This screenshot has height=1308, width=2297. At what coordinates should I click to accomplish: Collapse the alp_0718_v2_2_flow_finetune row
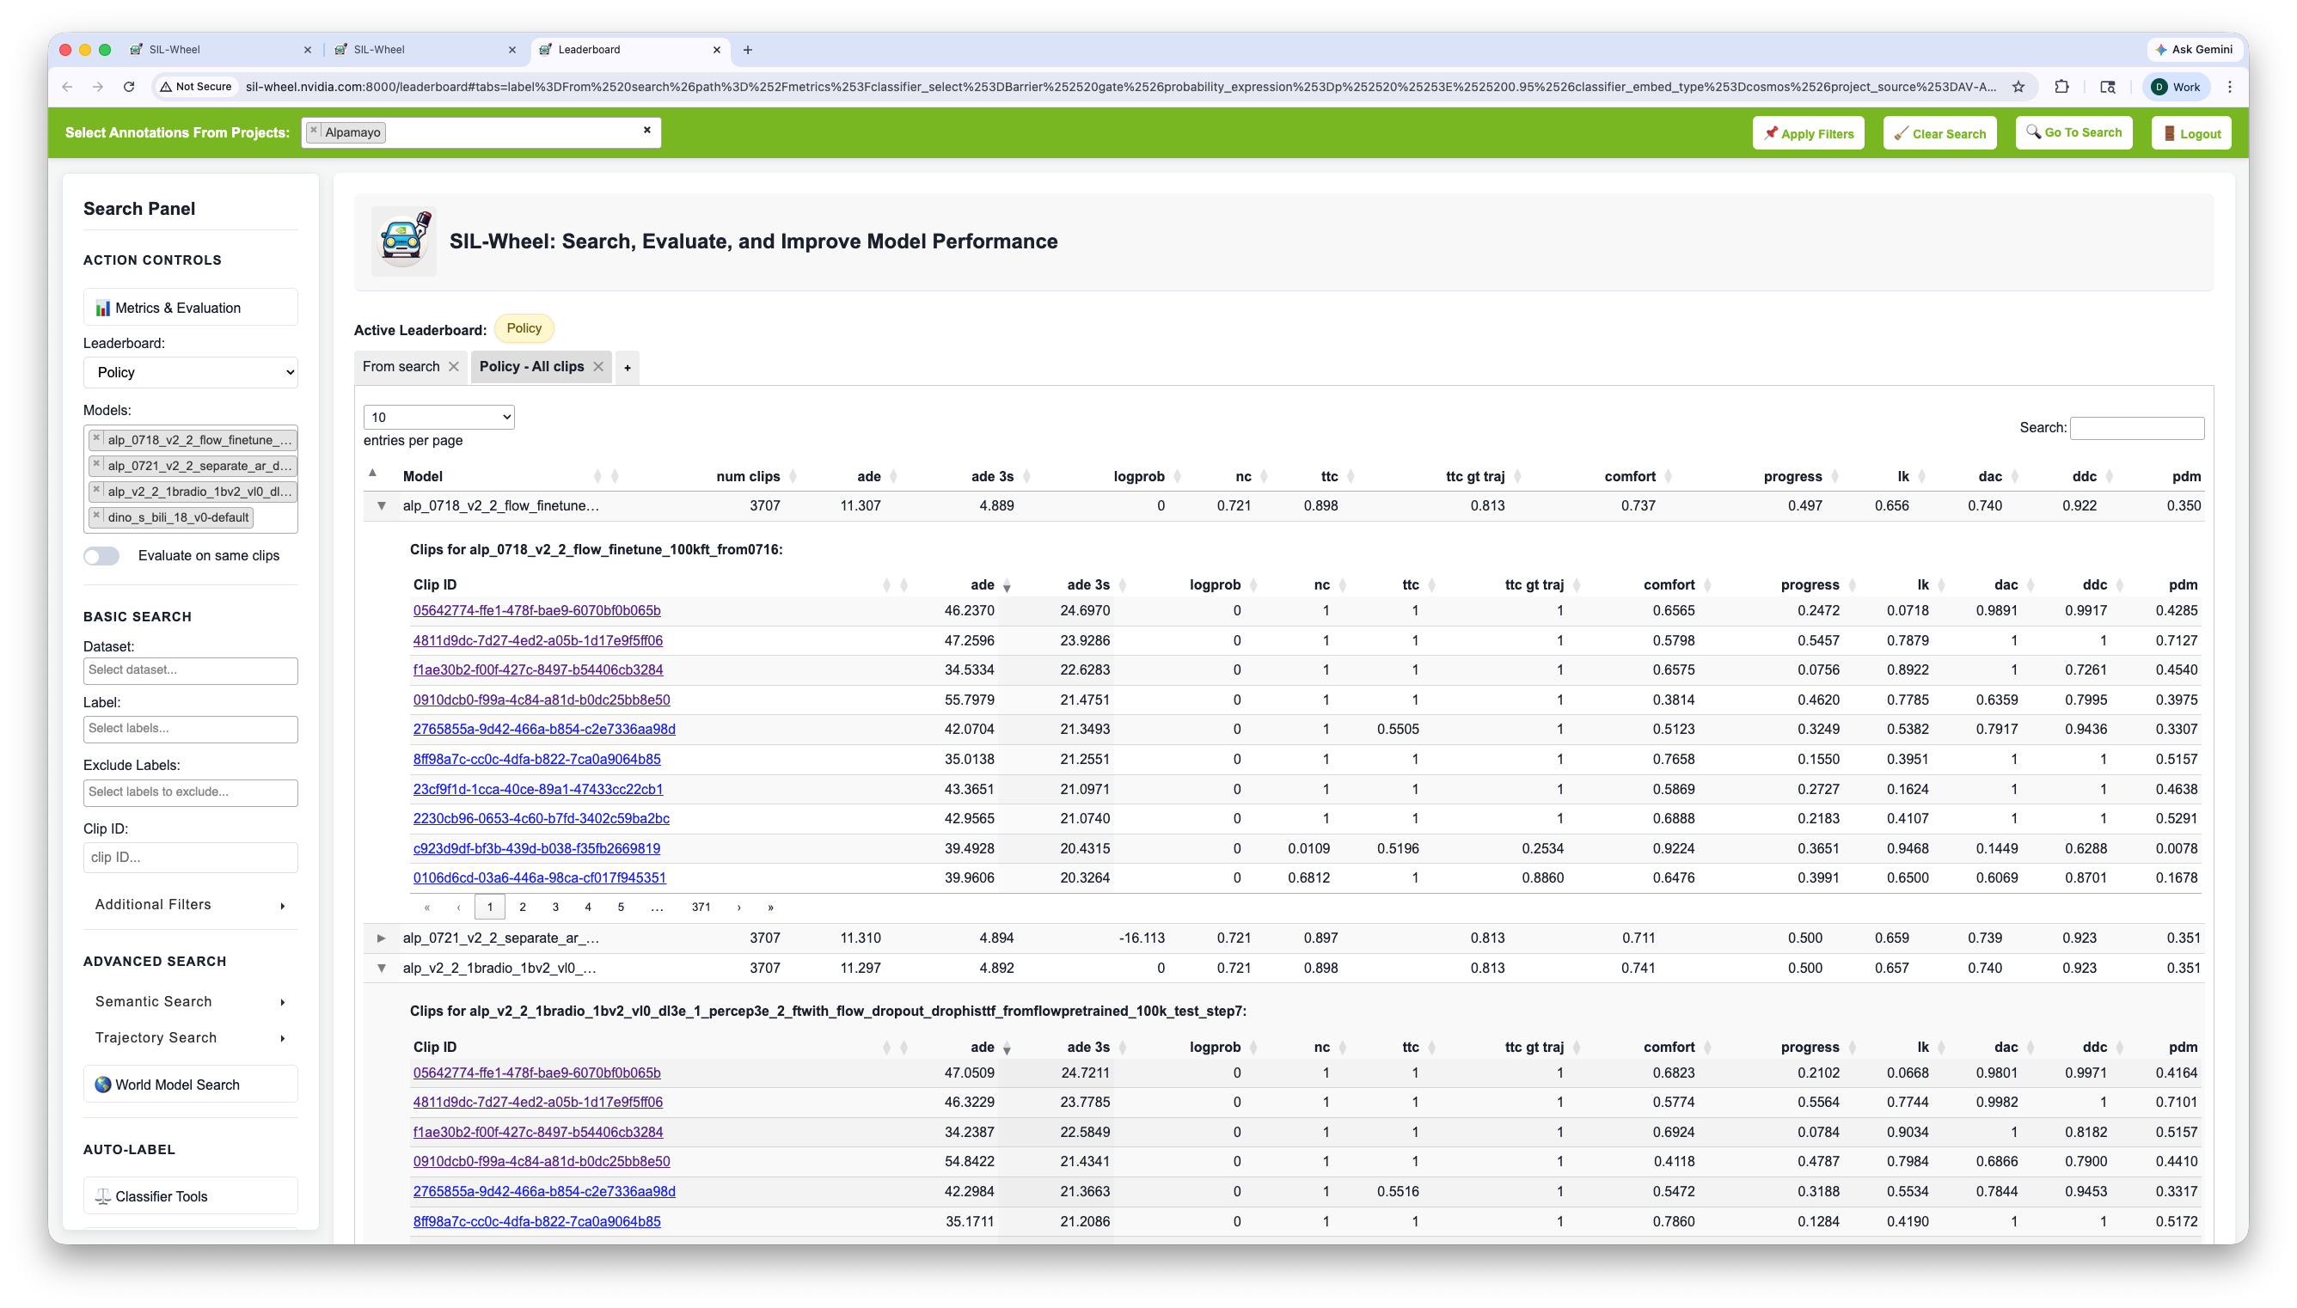pyautogui.click(x=381, y=506)
